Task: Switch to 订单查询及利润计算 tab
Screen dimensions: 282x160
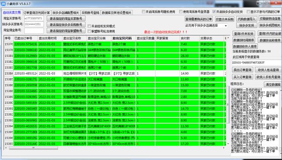Action: pos(37,13)
